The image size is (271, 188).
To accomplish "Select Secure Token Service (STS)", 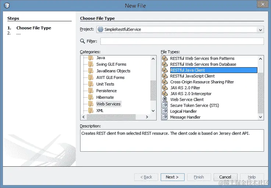I will pyautogui.click(x=195, y=105).
